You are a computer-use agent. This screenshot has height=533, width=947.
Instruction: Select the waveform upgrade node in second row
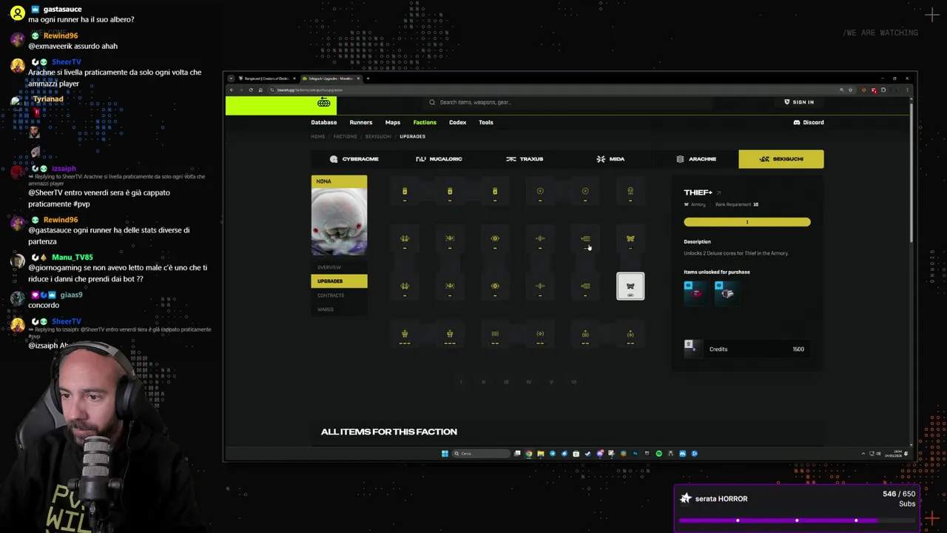[x=540, y=238]
